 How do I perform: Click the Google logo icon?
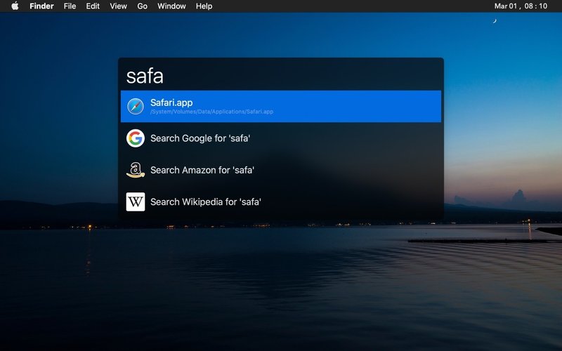pos(136,138)
